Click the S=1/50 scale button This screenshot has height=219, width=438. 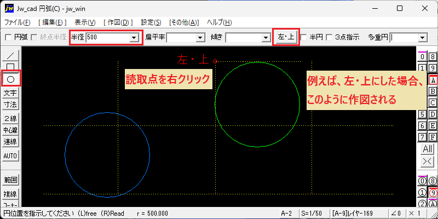(314, 214)
